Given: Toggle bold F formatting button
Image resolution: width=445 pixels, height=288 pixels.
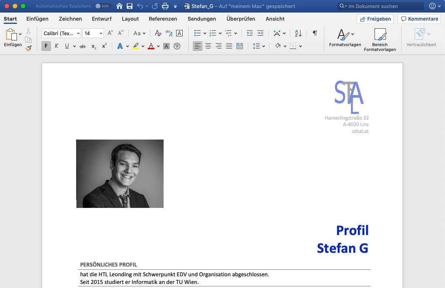Looking at the screenshot, I should [x=46, y=46].
